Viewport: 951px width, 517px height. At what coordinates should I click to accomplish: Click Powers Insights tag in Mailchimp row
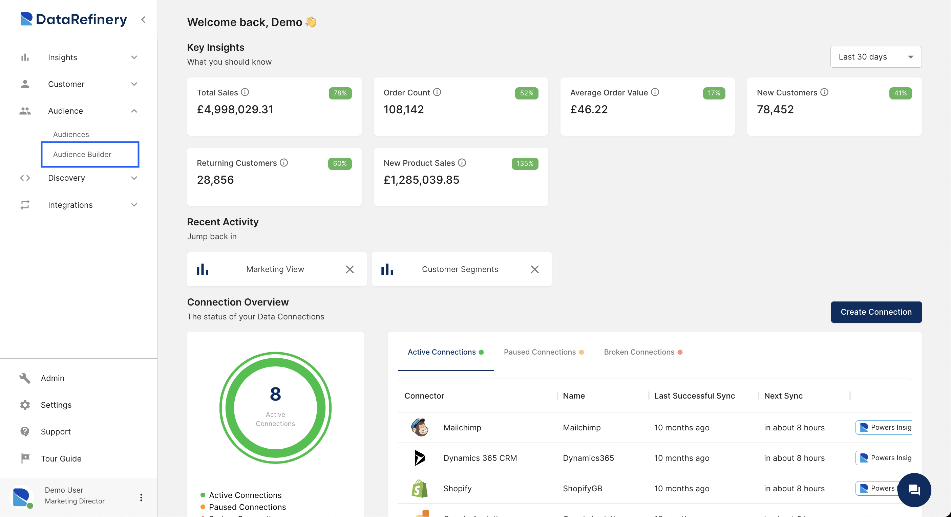click(884, 427)
